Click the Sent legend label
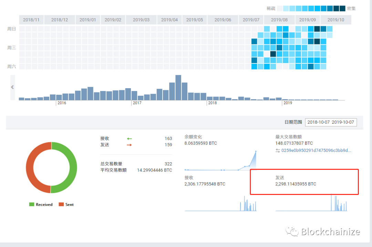This screenshot has width=372, height=247. [x=70, y=205]
